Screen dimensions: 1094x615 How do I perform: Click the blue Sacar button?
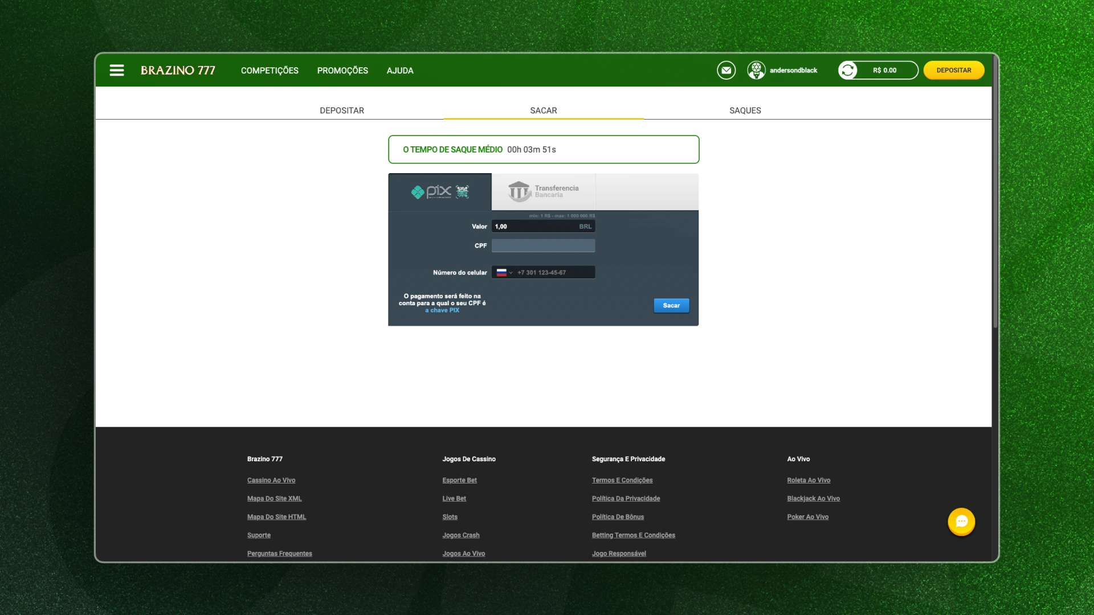coord(671,306)
